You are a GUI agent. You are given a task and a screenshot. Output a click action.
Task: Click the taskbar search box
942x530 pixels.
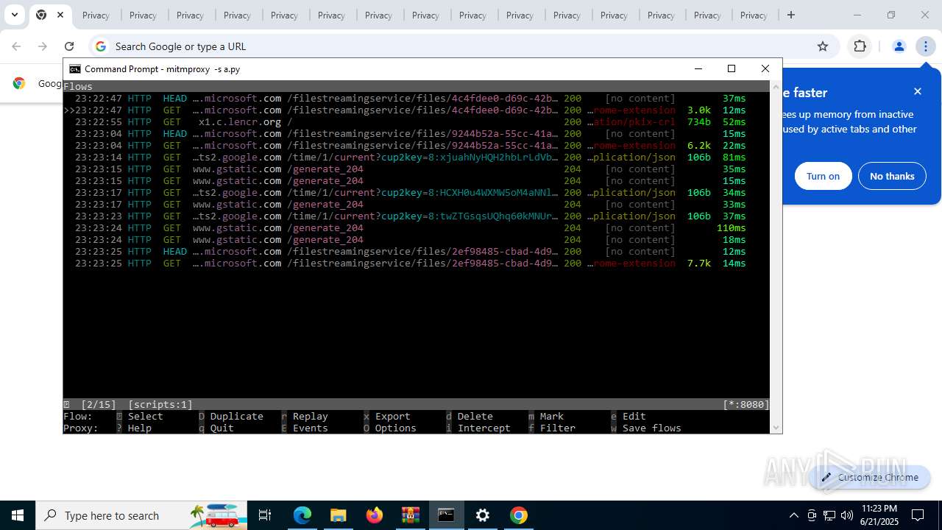[142, 515]
